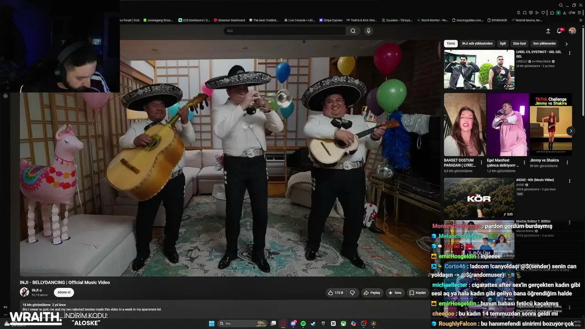
Task: Click the browser tab search magnifier icon
Action: click(x=561, y=5)
